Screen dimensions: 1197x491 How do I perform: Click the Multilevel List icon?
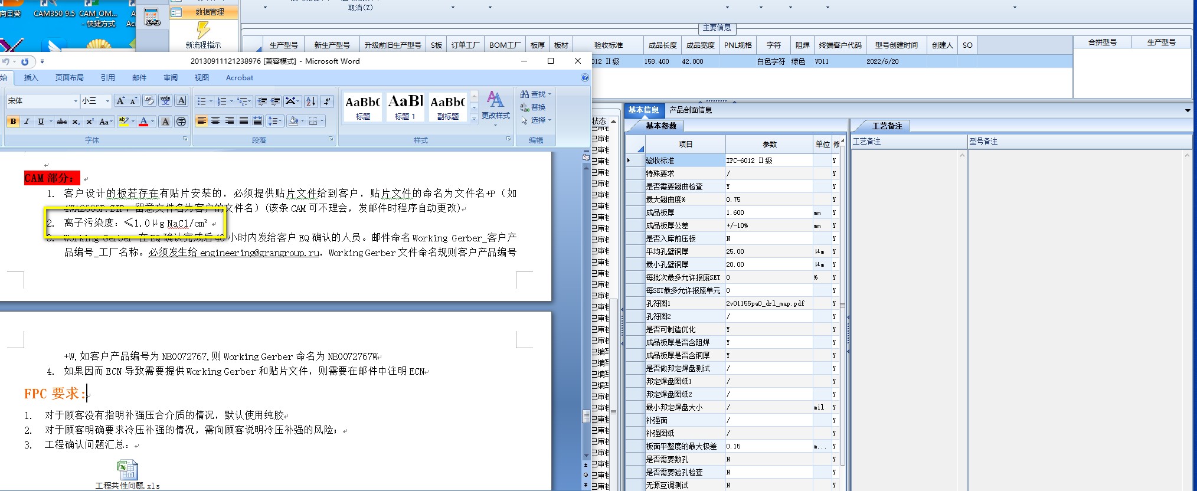[x=243, y=102]
